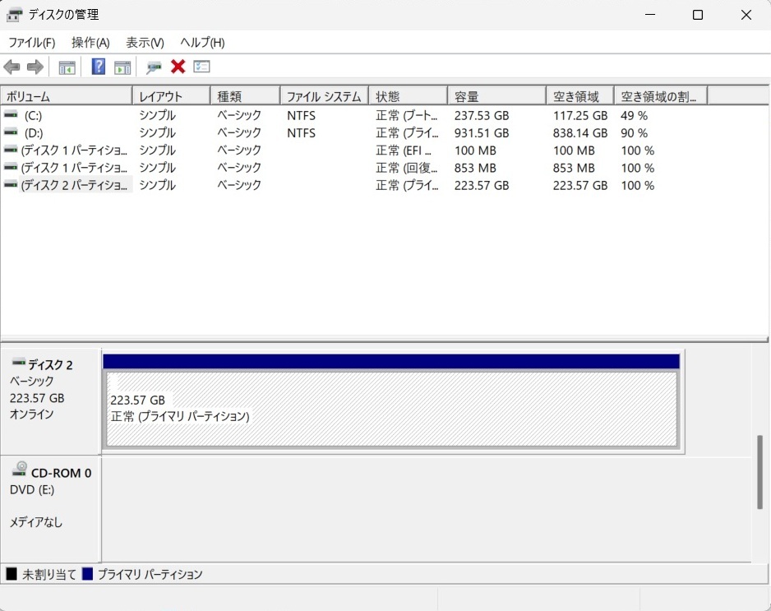Toggle the action pane toolbar icon

coord(122,67)
